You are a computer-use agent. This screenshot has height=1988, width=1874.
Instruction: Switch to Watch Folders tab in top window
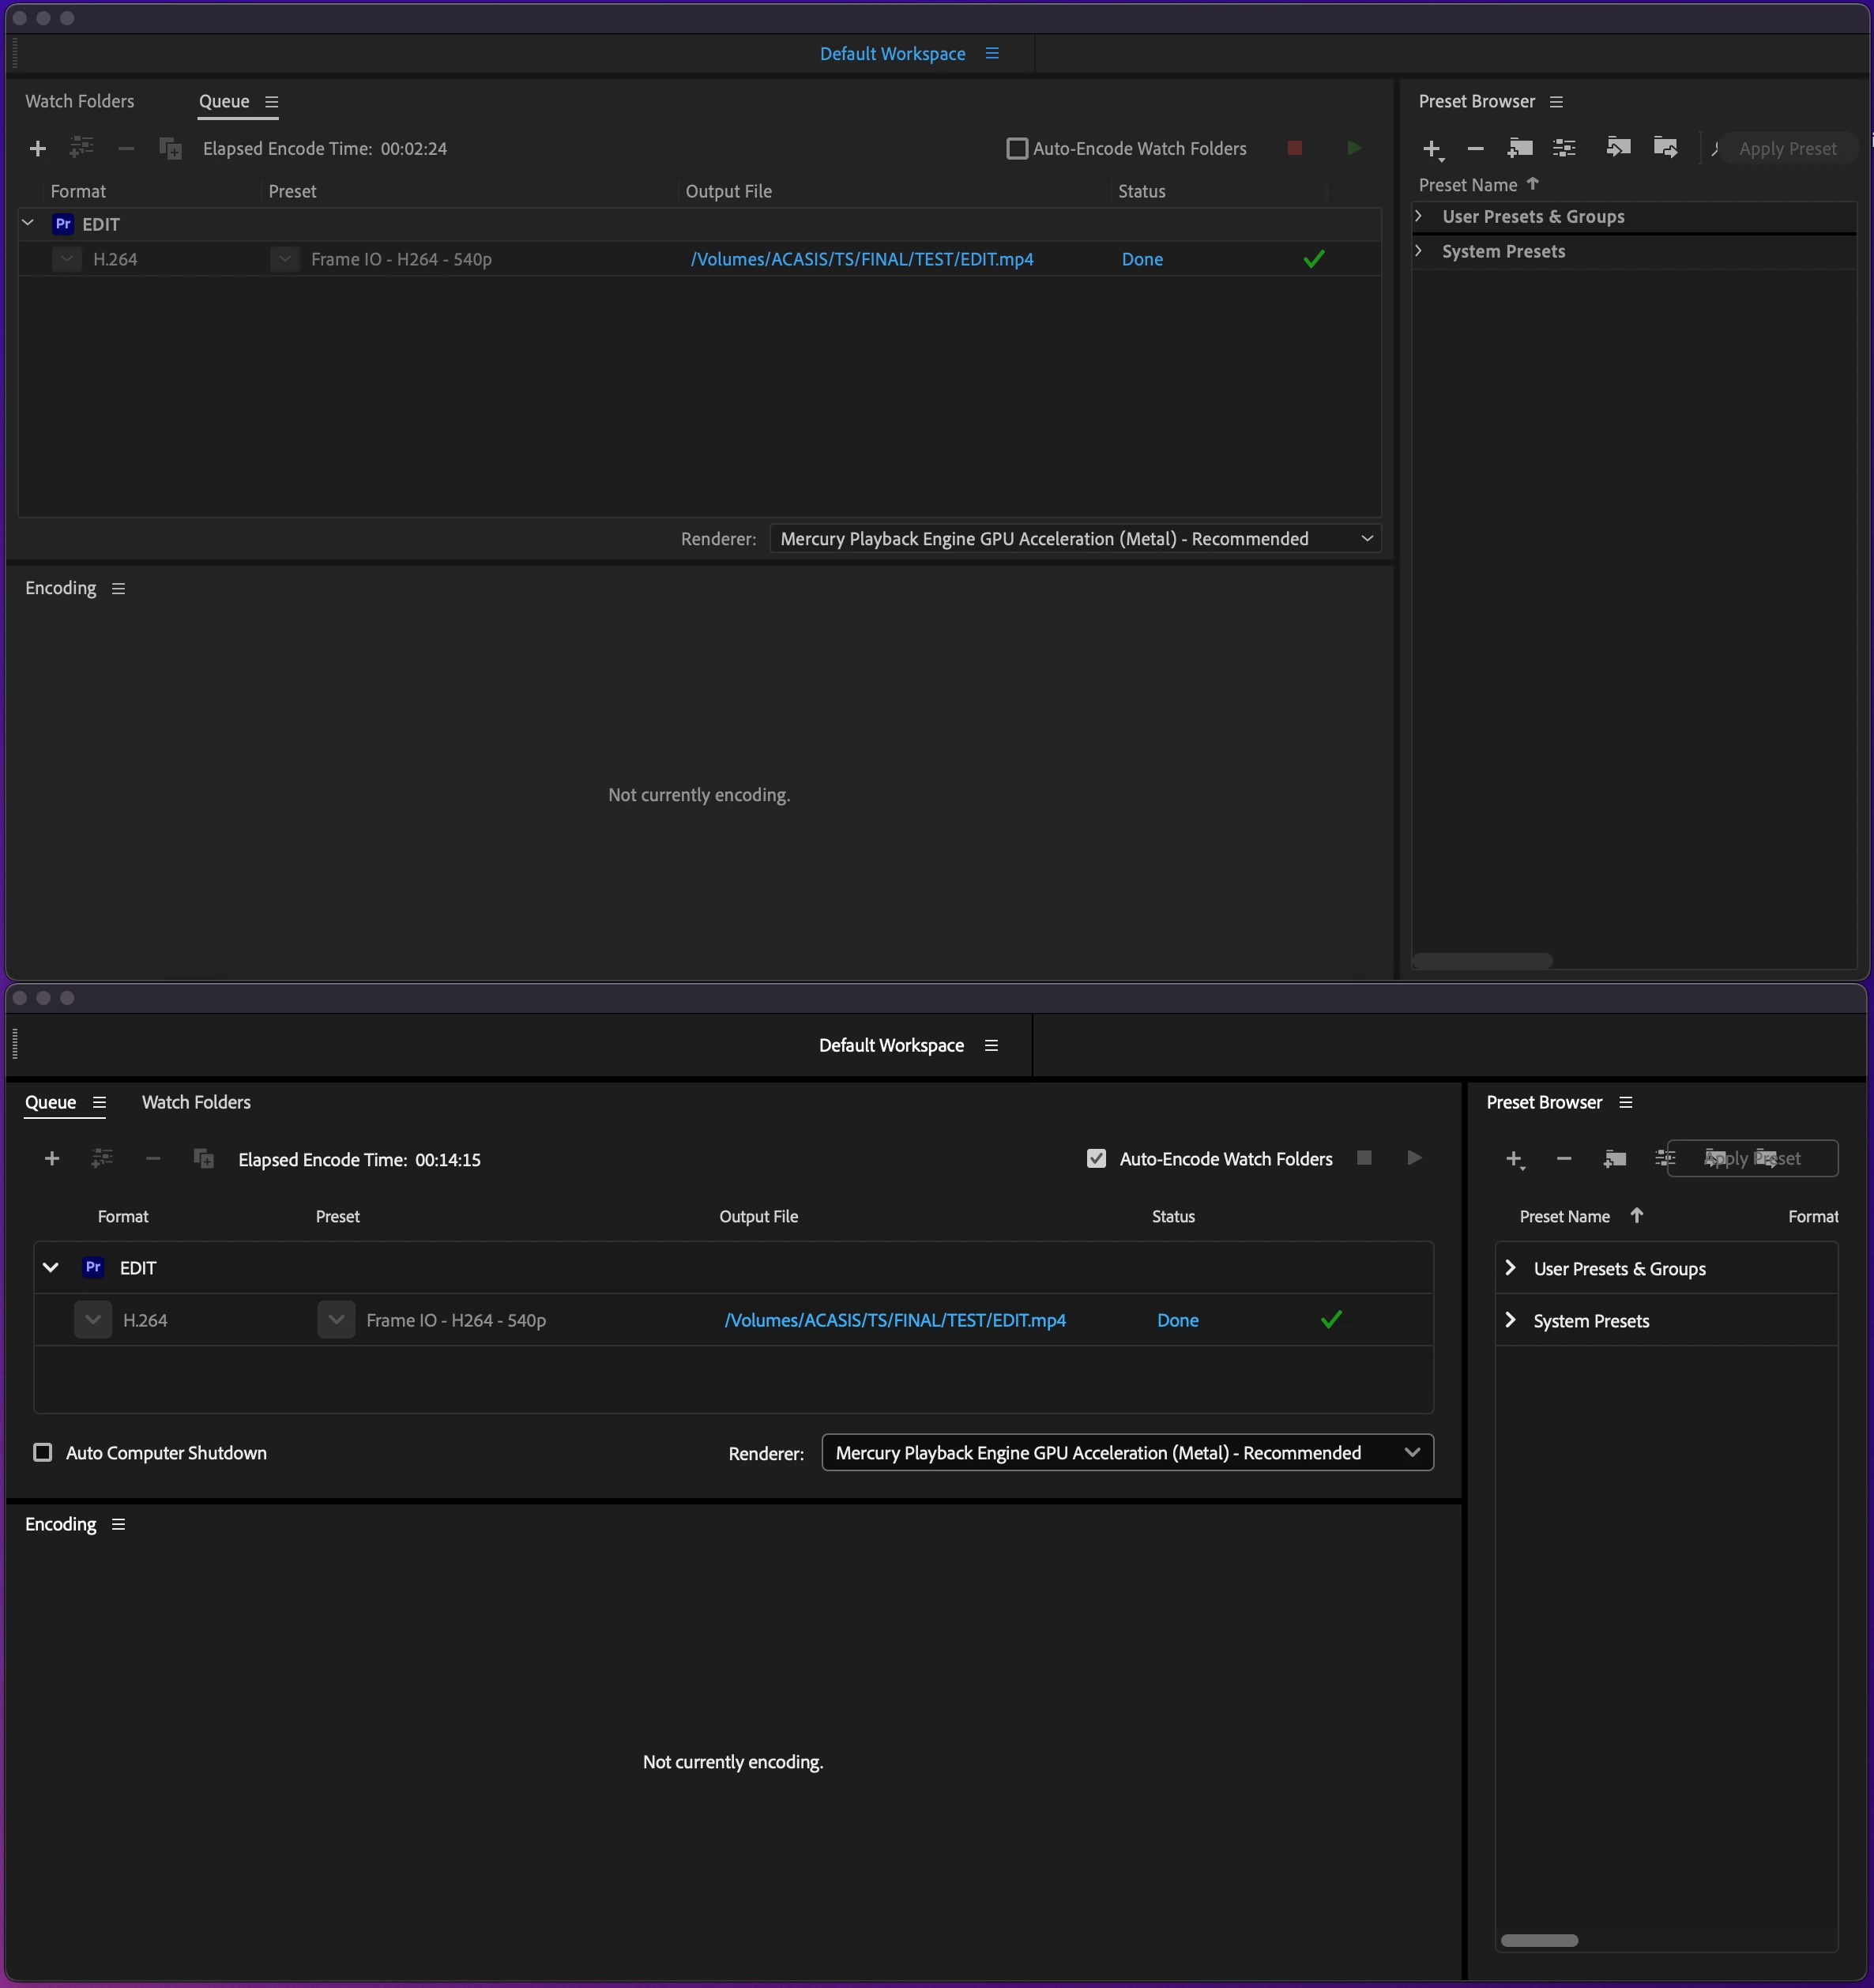click(x=79, y=102)
